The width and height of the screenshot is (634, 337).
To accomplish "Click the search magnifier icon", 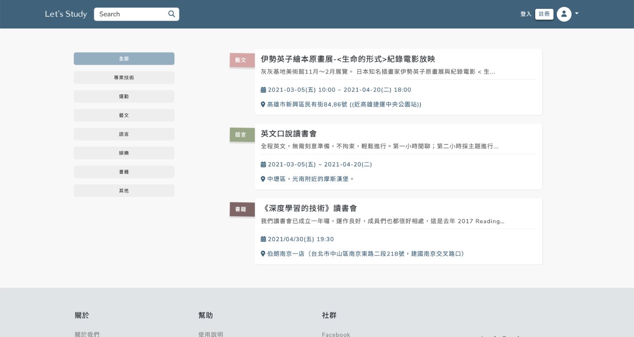I will (x=172, y=14).
